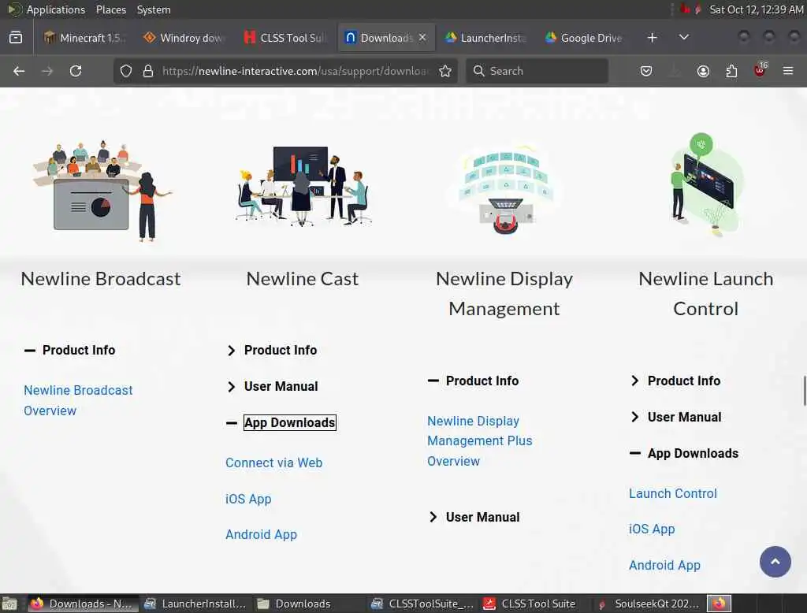
Task: Click the browser Search field
Action: coord(537,71)
